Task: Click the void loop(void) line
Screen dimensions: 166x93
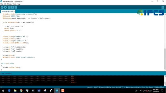Action: point(7,64)
